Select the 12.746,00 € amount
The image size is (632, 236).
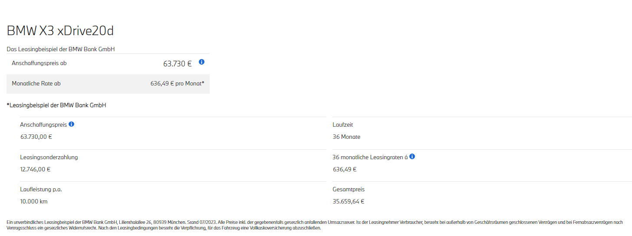[35, 169]
